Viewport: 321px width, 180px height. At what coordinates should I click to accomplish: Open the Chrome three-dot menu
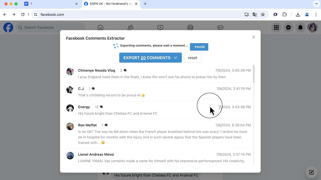coord(316,14)
